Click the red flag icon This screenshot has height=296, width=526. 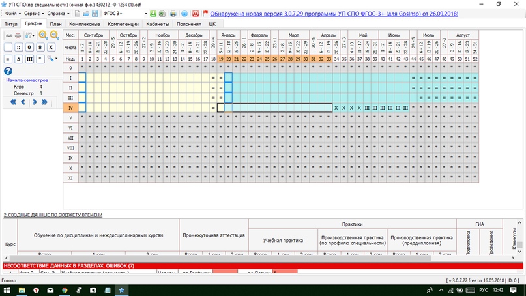tap(205, 14)
